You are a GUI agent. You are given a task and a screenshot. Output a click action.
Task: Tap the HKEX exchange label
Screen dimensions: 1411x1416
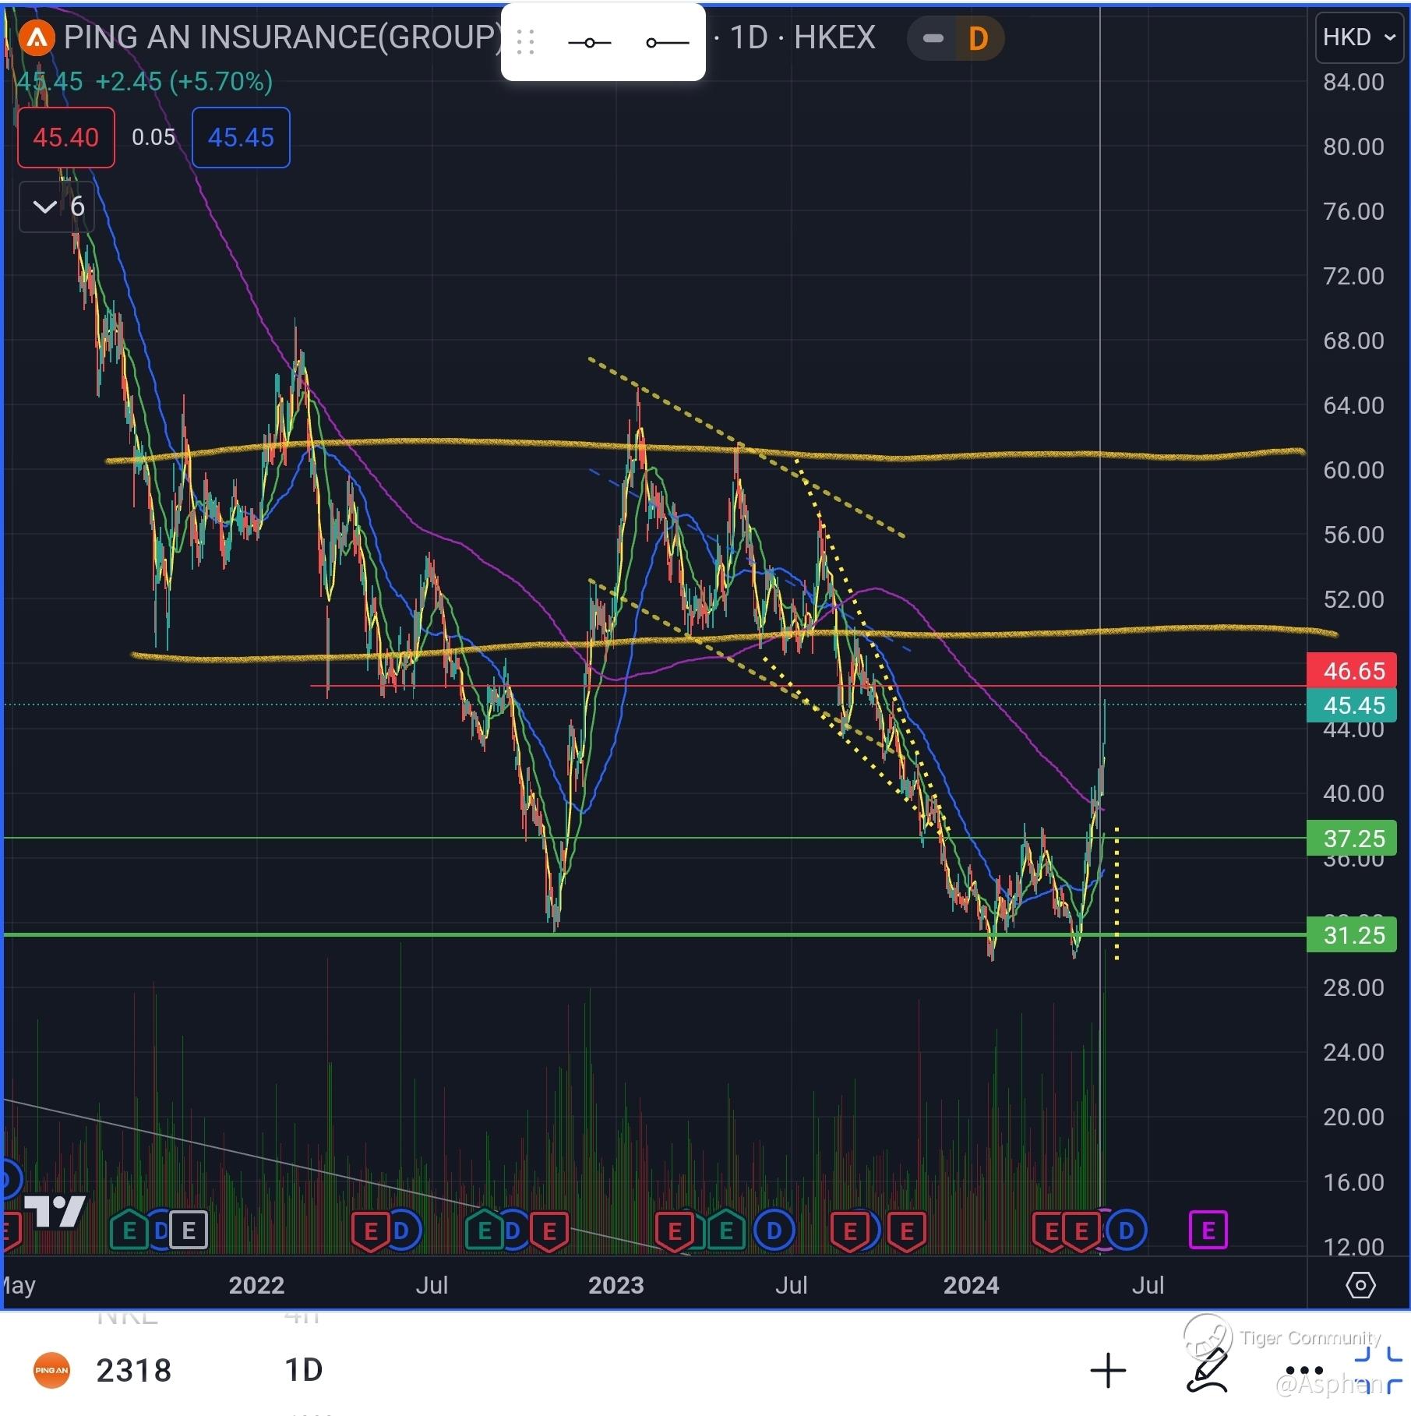[x=834, y=37]
